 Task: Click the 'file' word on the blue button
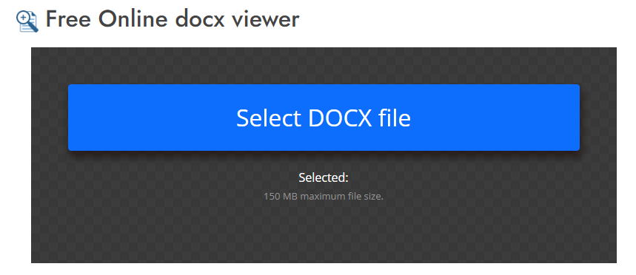coord(394,118)
